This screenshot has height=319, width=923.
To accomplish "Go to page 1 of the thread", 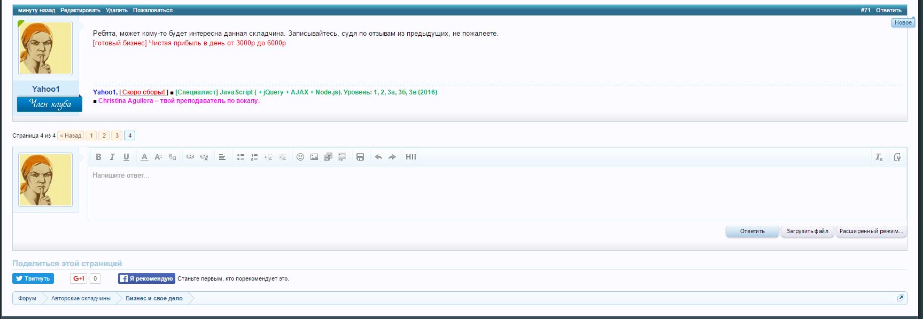I will point(91,135).
